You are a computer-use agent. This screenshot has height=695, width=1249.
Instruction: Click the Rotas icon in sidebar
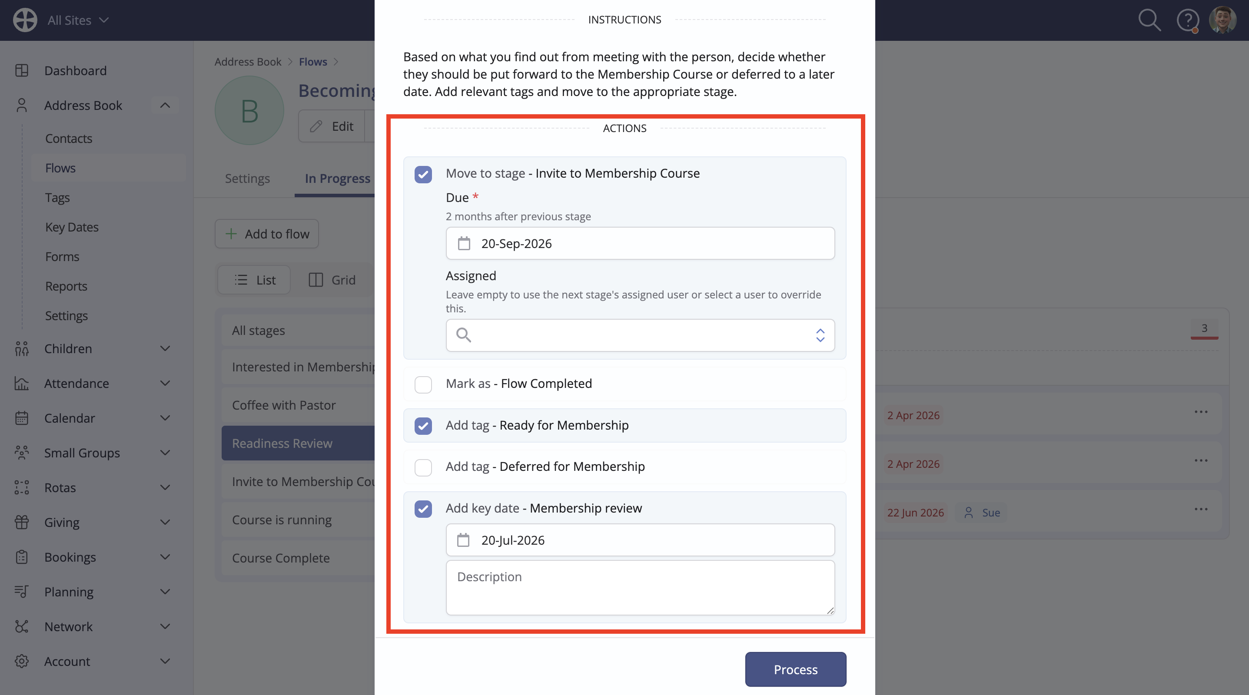(22, 487)
